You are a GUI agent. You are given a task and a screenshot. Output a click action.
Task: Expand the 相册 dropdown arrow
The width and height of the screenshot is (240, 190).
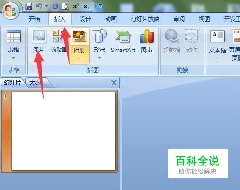pyautogui.click(x=79, y=59)
